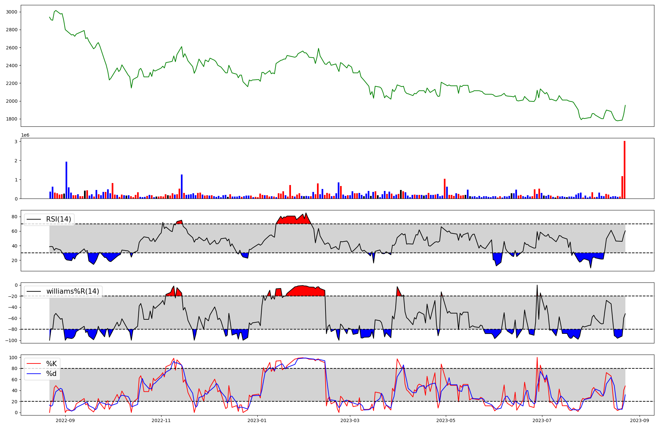This screenshot has width=659, height=428.
Task: Click the 2022-09 x-axis date label
Action: coord(65,420)
